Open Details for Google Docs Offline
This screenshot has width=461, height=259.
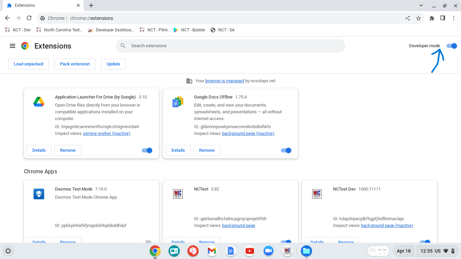178,150
